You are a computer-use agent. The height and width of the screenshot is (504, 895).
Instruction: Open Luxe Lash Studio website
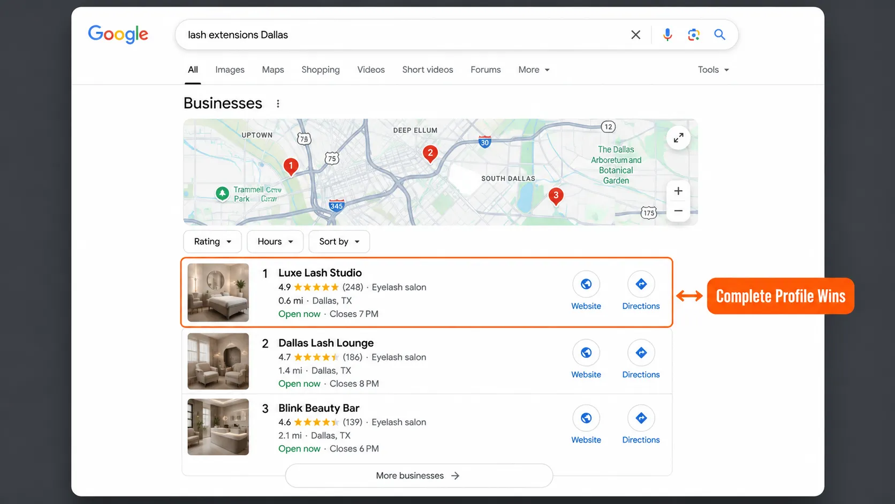pyautogui.click(x=586, y=291)
